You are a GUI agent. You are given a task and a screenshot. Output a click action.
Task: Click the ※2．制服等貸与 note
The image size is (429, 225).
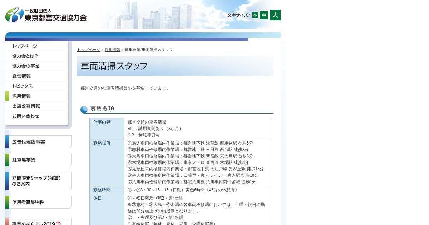(144, 135)
